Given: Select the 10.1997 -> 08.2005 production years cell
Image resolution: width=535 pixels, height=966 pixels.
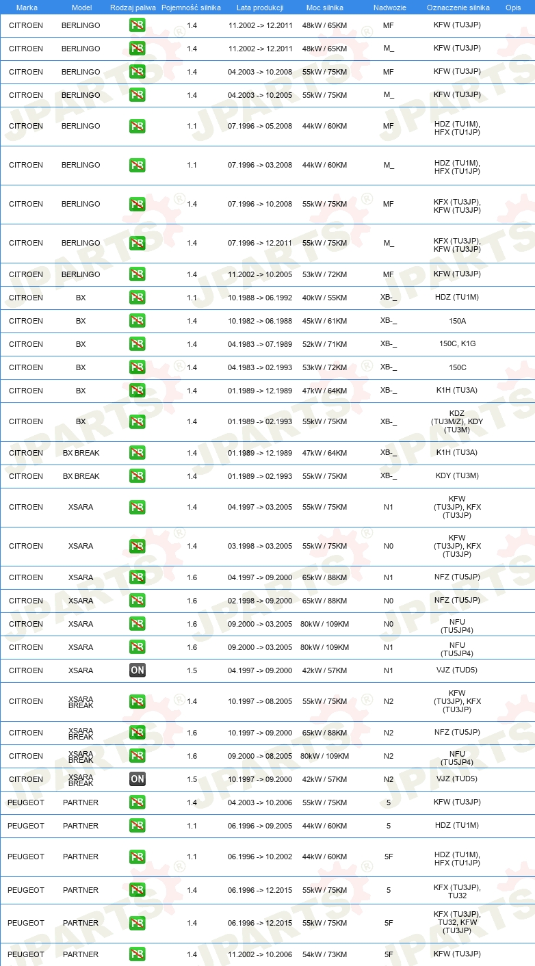Looking at the screenshot, I should [260, 701].
